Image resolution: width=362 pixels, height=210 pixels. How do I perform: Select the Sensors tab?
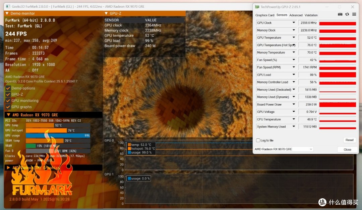[x=282, y=15]
